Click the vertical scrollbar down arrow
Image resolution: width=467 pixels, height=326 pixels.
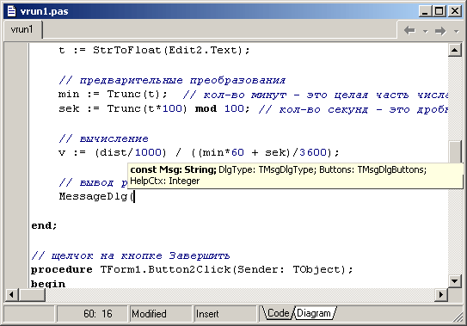[x=455, y=280]
